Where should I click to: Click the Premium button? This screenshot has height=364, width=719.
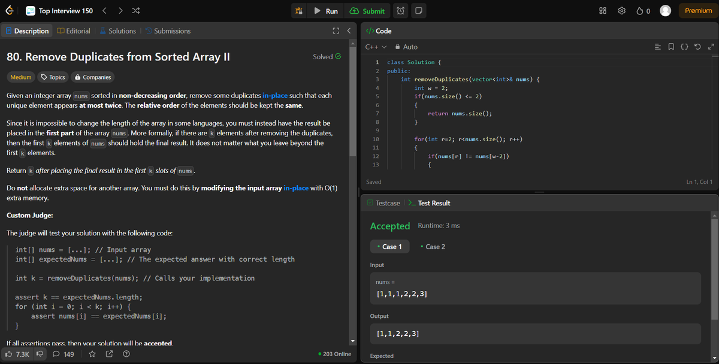(x=697, y=10)
